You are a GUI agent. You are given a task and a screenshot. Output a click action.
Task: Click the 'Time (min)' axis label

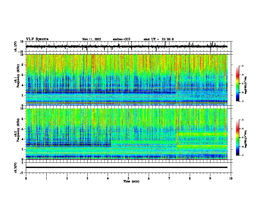(x=131, y=181)
